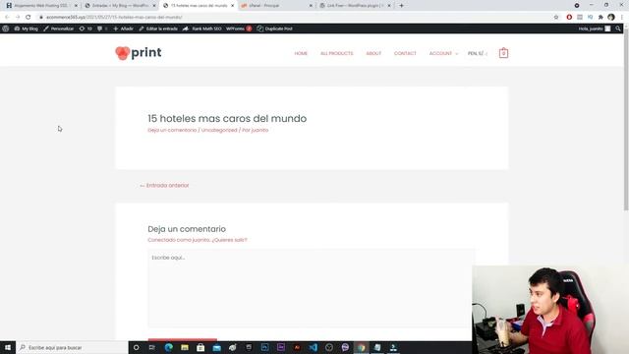This screenshot has width=629, height=354.
Task: Click the post title '15 hoteles mas caros del mundo'
Action: tap(227, 118)
